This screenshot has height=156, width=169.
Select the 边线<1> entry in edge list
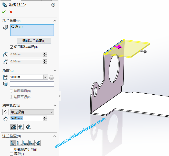17,27
